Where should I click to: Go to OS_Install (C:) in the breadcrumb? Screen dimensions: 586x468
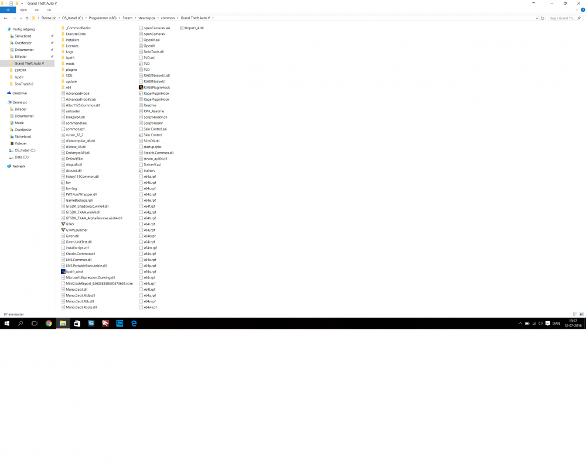(73, 18)
